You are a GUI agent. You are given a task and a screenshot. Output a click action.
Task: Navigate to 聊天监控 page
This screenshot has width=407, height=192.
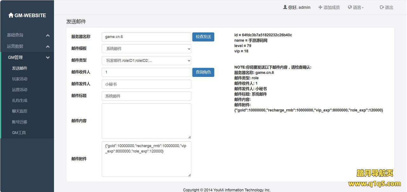click(20, 111)
